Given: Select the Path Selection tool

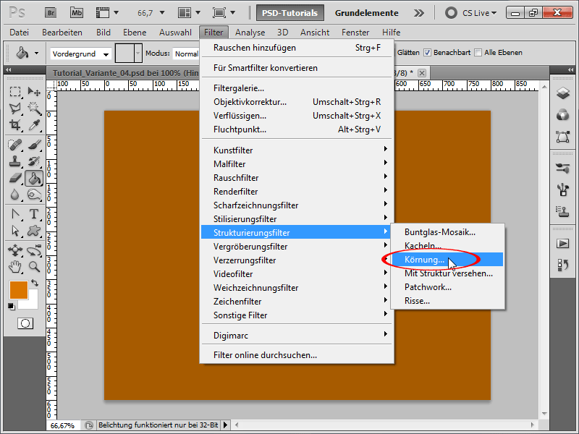Looking at the screenshot, I should click(15, 231).
